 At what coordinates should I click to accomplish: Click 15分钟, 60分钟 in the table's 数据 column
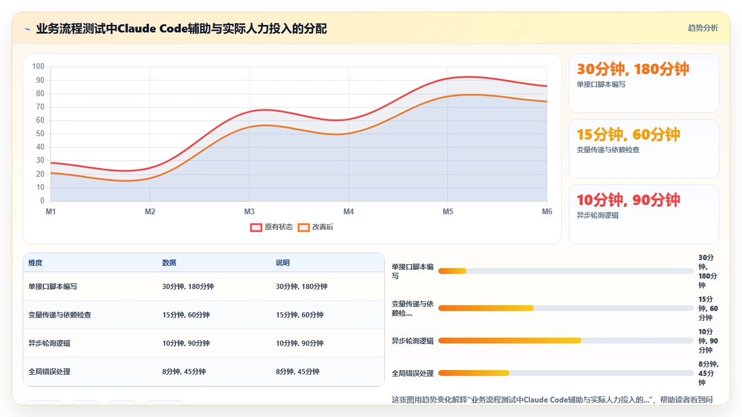[x=186, y=315]
